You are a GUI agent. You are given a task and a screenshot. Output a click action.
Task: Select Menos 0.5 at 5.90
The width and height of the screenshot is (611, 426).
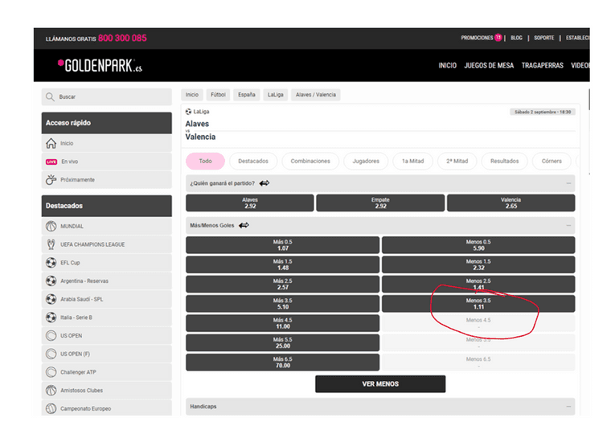click(x=478, y=245)
